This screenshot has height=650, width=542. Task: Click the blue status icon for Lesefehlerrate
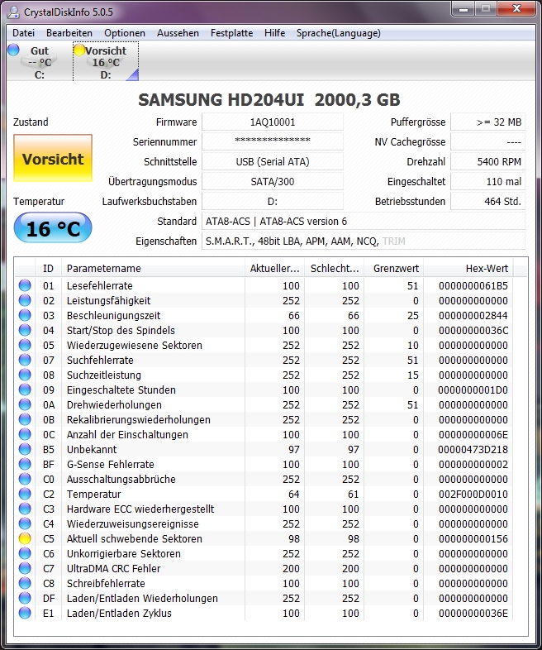pos(25,285)
